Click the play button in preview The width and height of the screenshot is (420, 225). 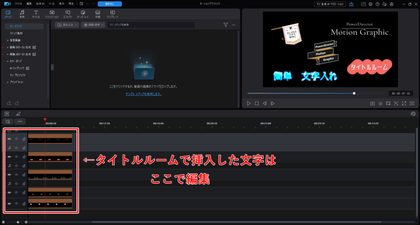tap(249, 103)
